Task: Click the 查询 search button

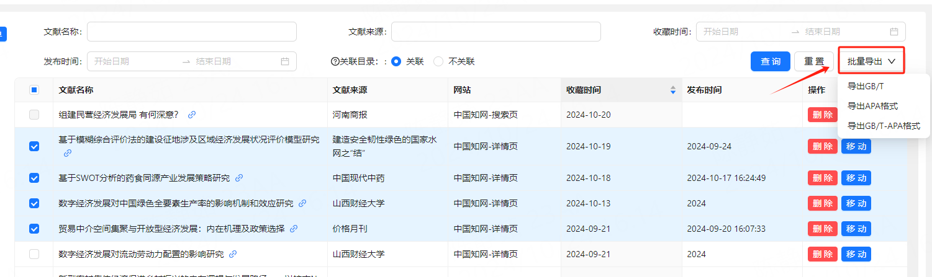Action: coord(770,61)
